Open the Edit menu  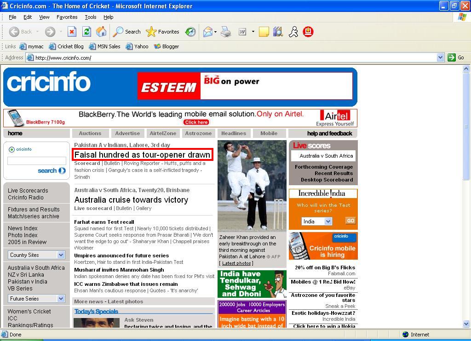[x=28, y=17]
